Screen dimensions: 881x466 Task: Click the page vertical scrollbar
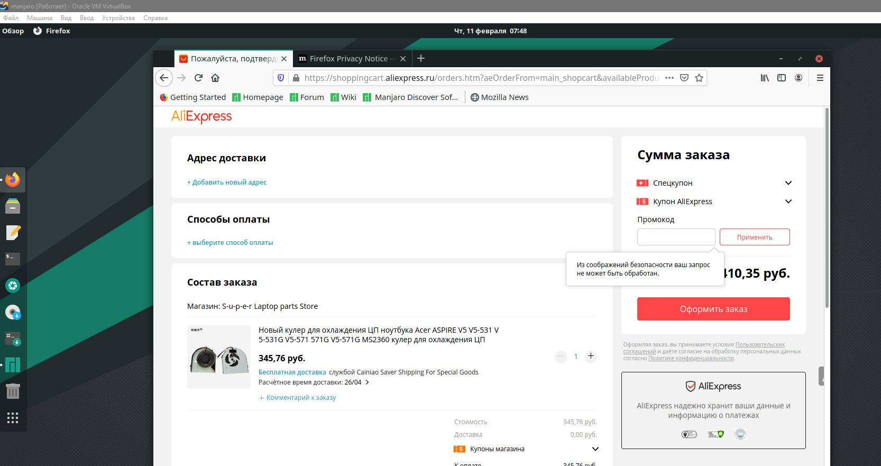tap(827, 207)
